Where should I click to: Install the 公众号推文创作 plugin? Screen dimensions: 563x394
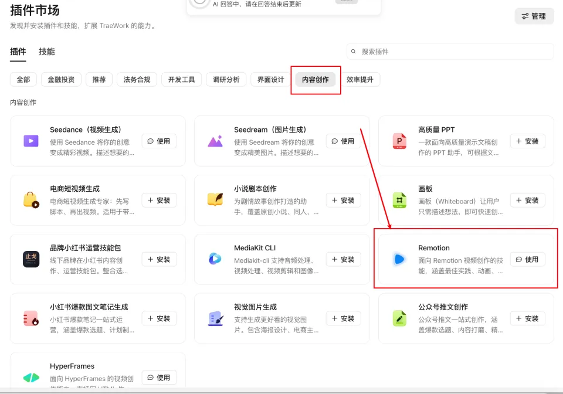click(527, 318)
